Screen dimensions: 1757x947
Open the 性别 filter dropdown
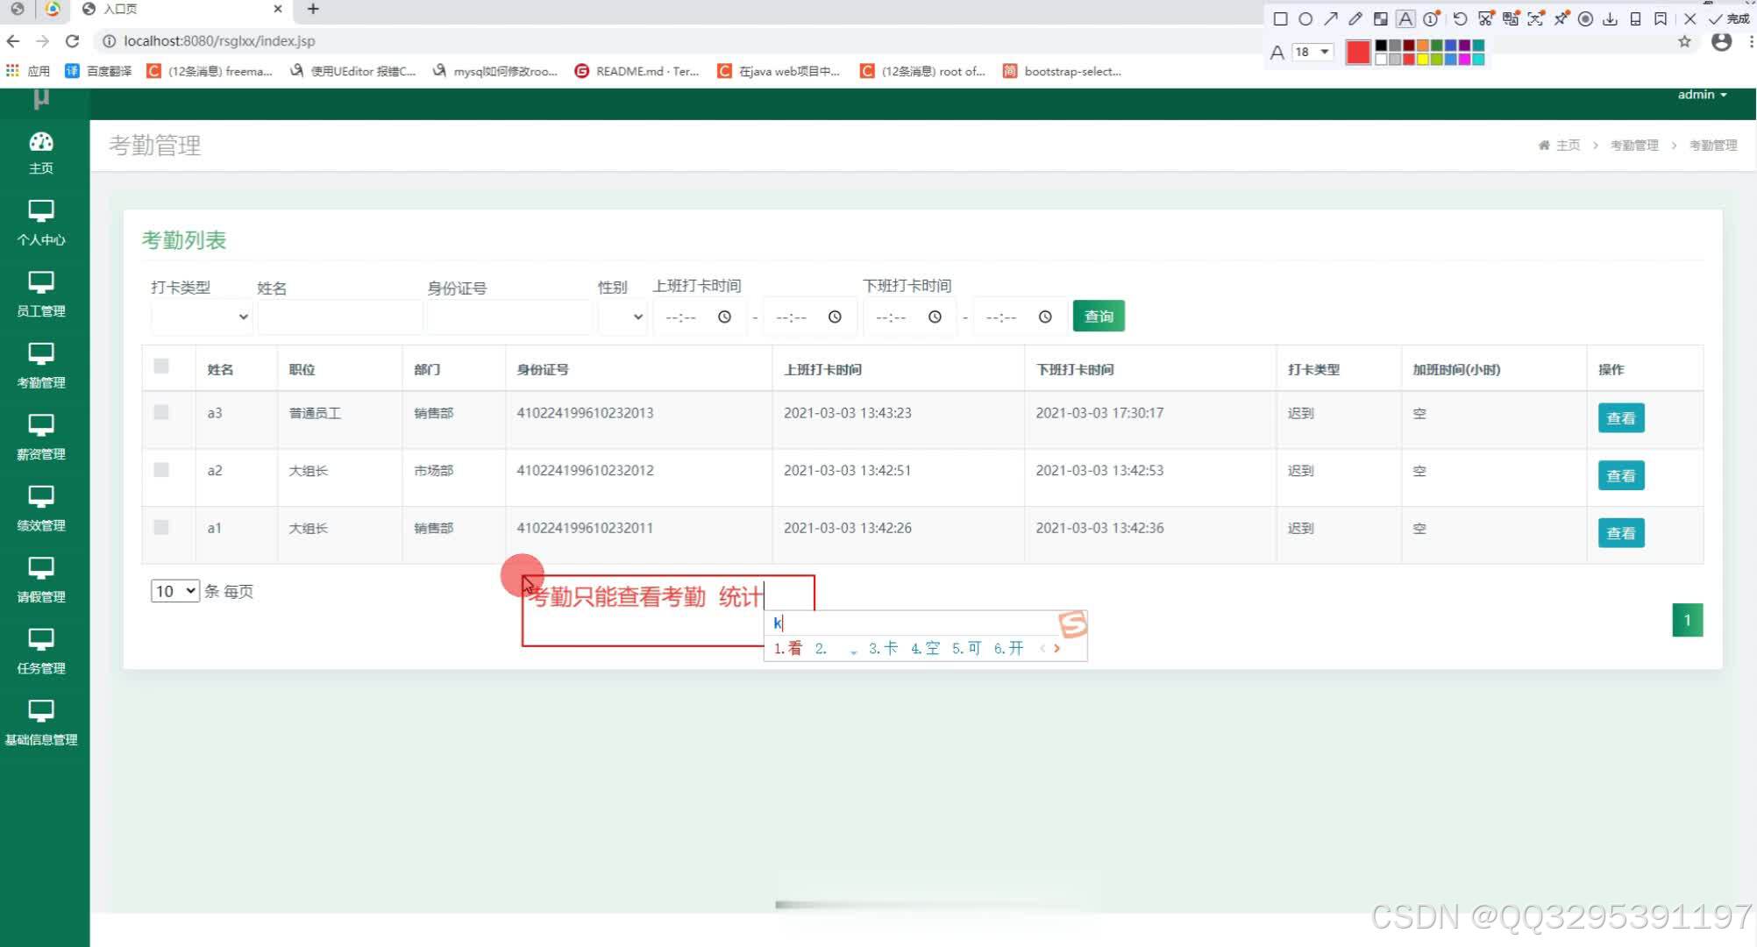622,317
